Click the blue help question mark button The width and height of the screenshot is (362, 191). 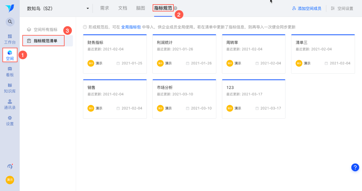[x=355, y=167]
